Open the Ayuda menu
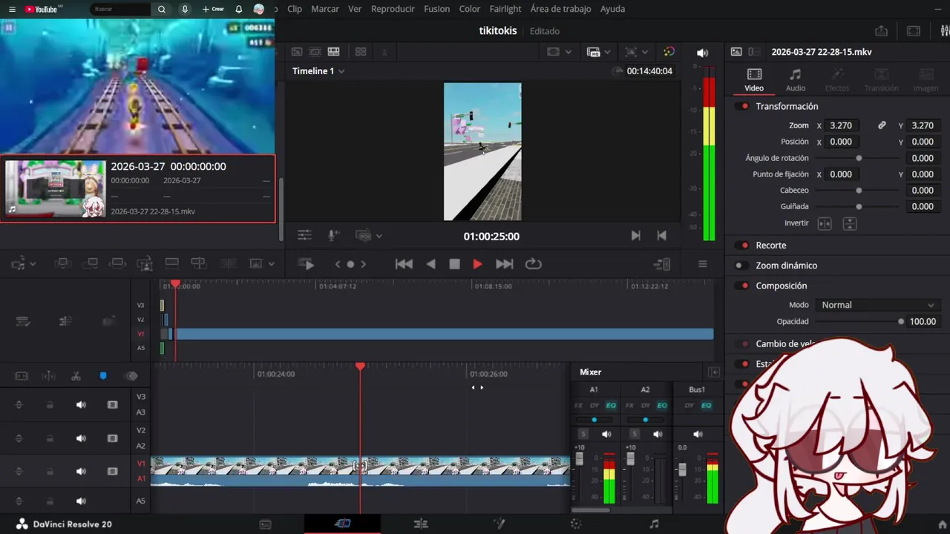Viewport: 950px width, 534px height. (x=612, y=9)
